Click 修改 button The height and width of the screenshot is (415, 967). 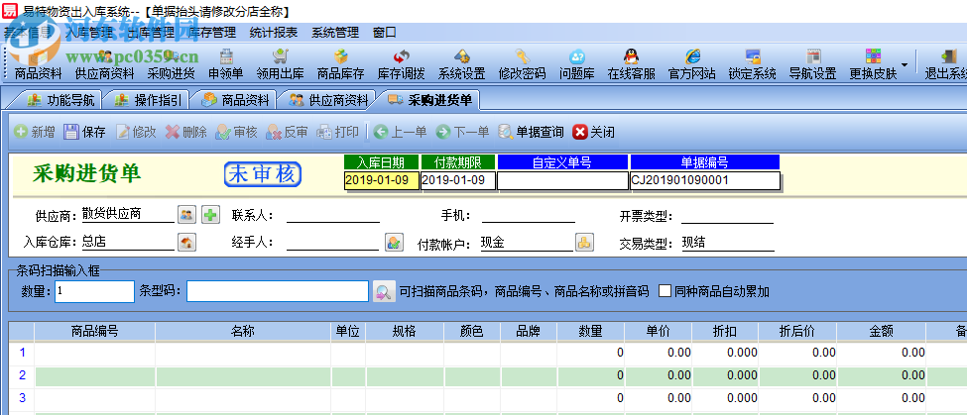tap(136, 132)
